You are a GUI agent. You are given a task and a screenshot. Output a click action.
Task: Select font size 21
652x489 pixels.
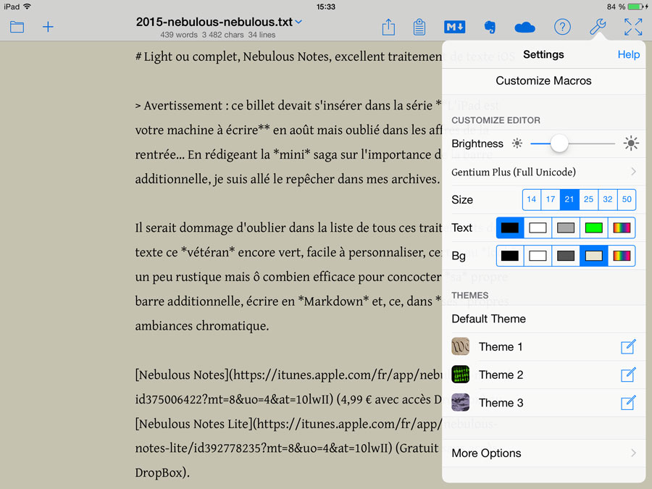569,199
